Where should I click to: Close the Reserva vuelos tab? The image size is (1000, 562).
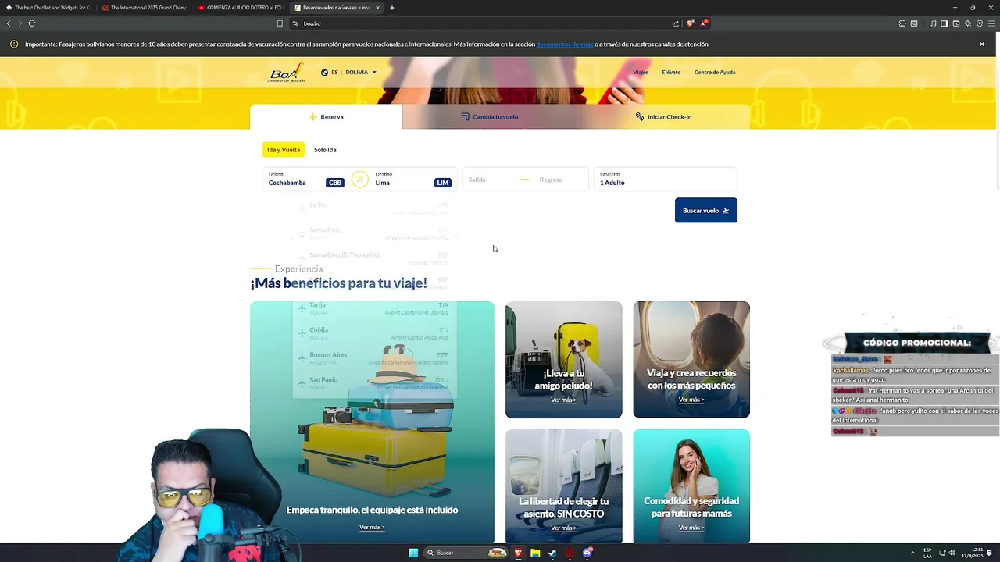[x=378, y=8]
